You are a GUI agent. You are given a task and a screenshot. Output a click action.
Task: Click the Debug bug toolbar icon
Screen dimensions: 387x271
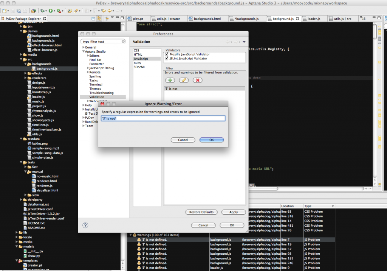click(x=42, y=11)
